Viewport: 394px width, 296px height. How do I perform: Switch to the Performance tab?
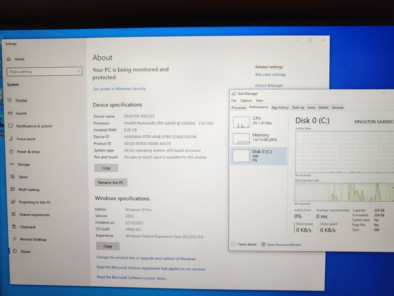coord(258,107)
